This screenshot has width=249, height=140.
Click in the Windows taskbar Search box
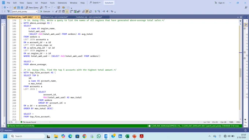point(27,136)
